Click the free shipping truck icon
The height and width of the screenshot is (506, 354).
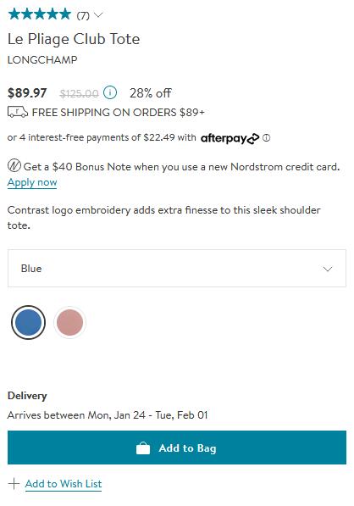[18, 112]
